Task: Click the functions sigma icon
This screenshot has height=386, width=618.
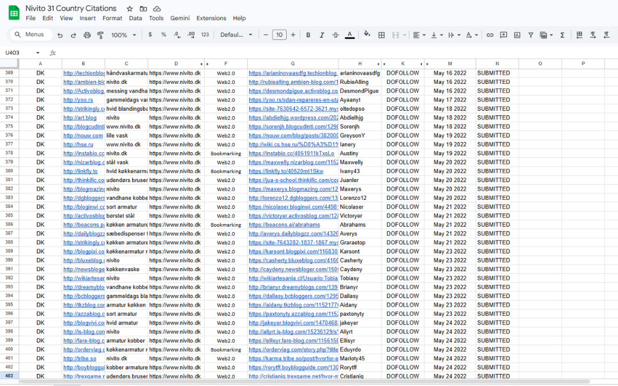Action: pos(562,35)
